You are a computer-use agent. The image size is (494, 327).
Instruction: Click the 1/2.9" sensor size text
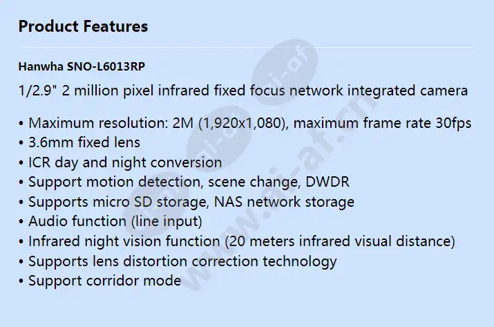[35, 91]
